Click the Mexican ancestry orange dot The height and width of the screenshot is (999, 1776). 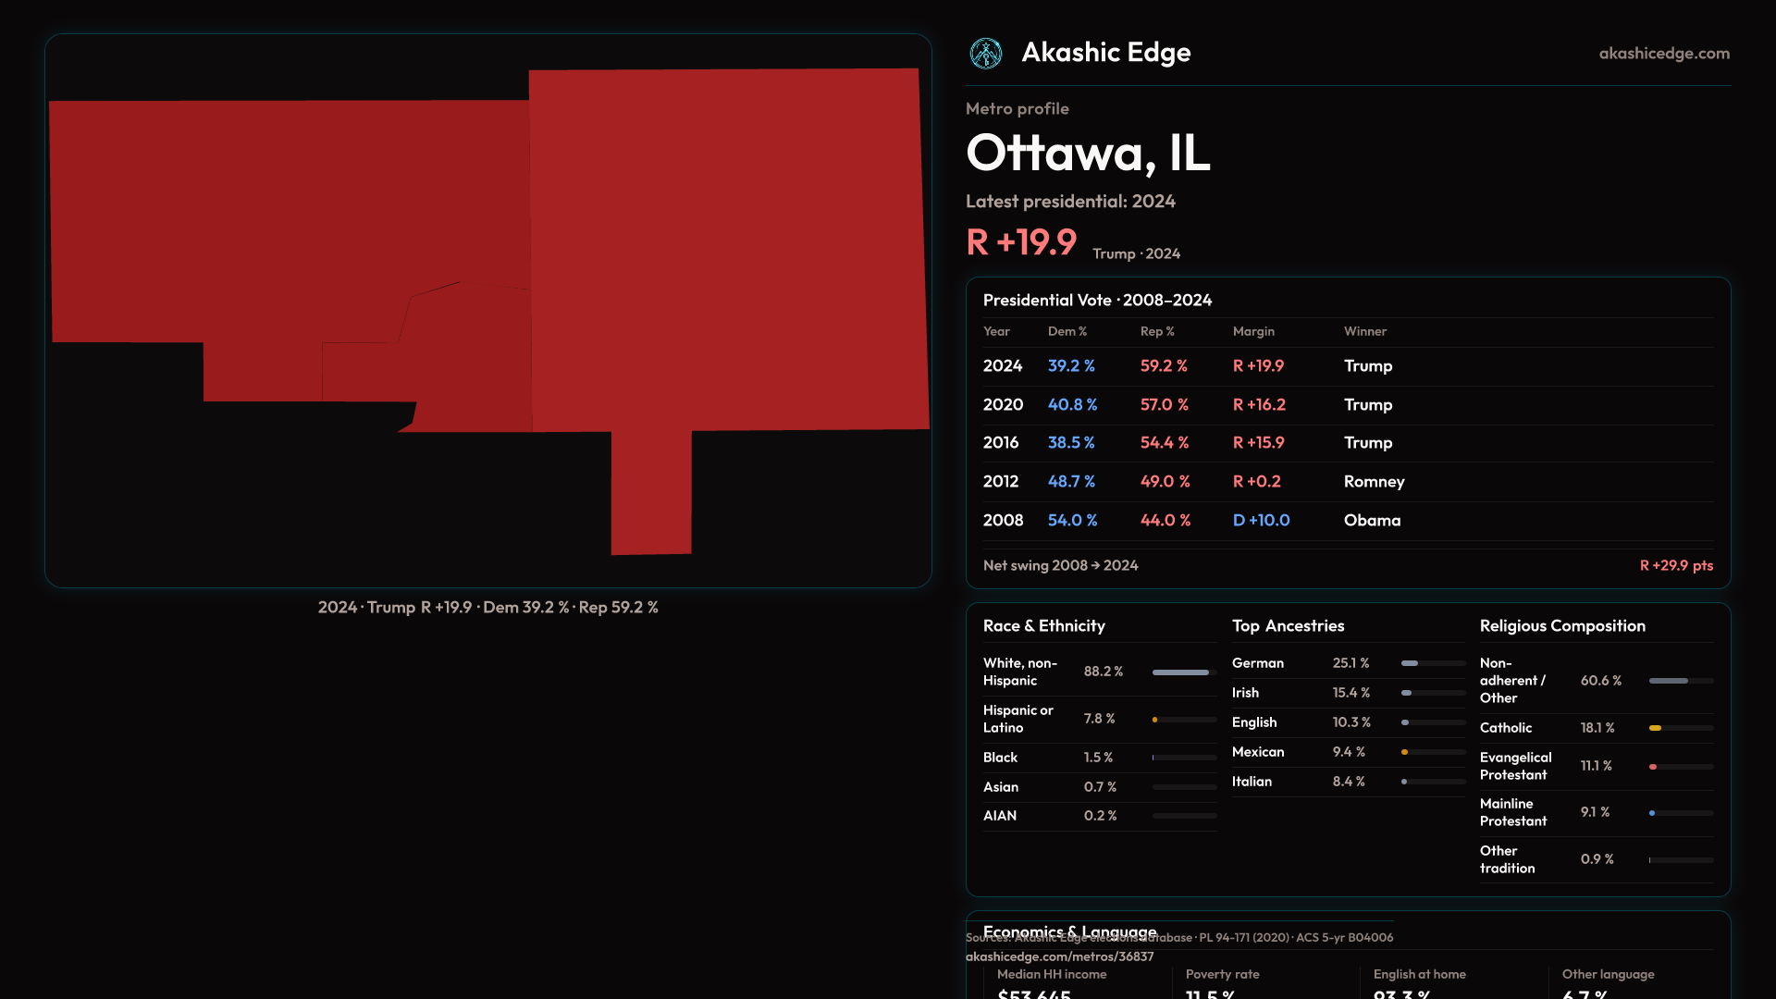1404,753
